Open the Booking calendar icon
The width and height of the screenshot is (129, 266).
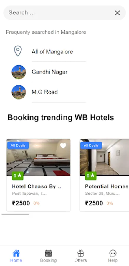pos(48,253)
